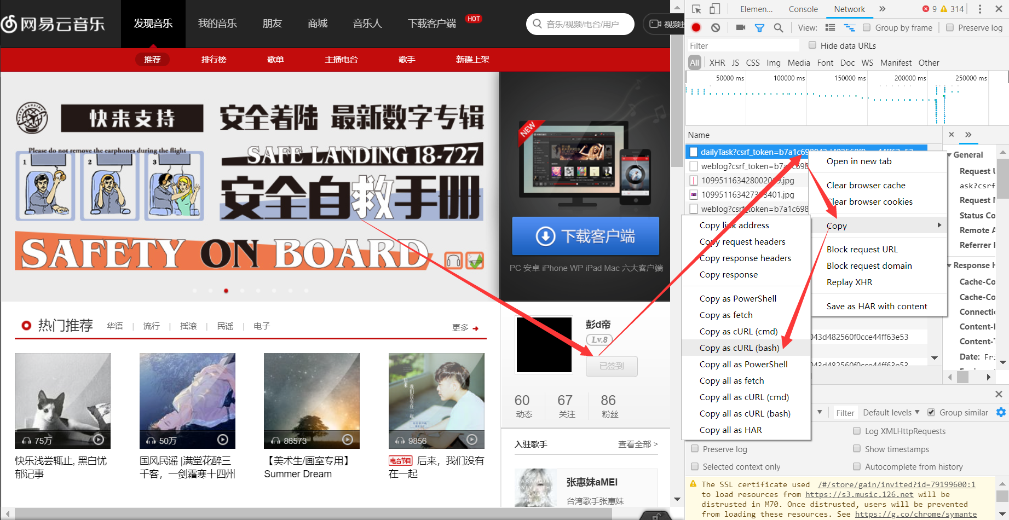Stop recording the network log
The width and height of the screenshot is (1009, 520).
(x=695, y=27)
